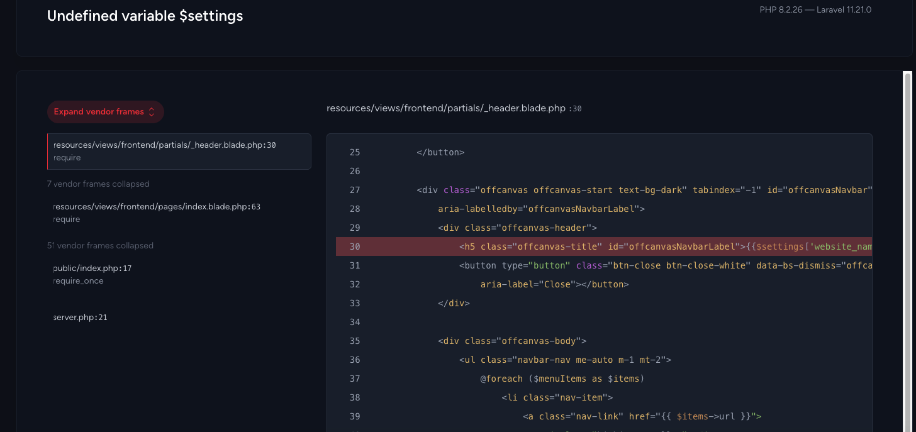Screen dimensions: 916x432
Task: Click the div offcanvas-start code on line 27
Action: [x=644, y=190]
